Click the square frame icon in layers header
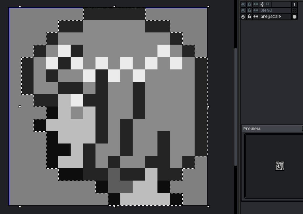Image resolution: width=303 pixels, height=214 pixels. (267, 4)
